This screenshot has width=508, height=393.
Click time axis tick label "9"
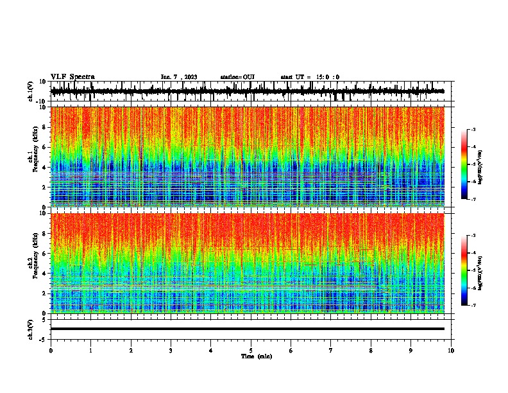coord(411,351)
